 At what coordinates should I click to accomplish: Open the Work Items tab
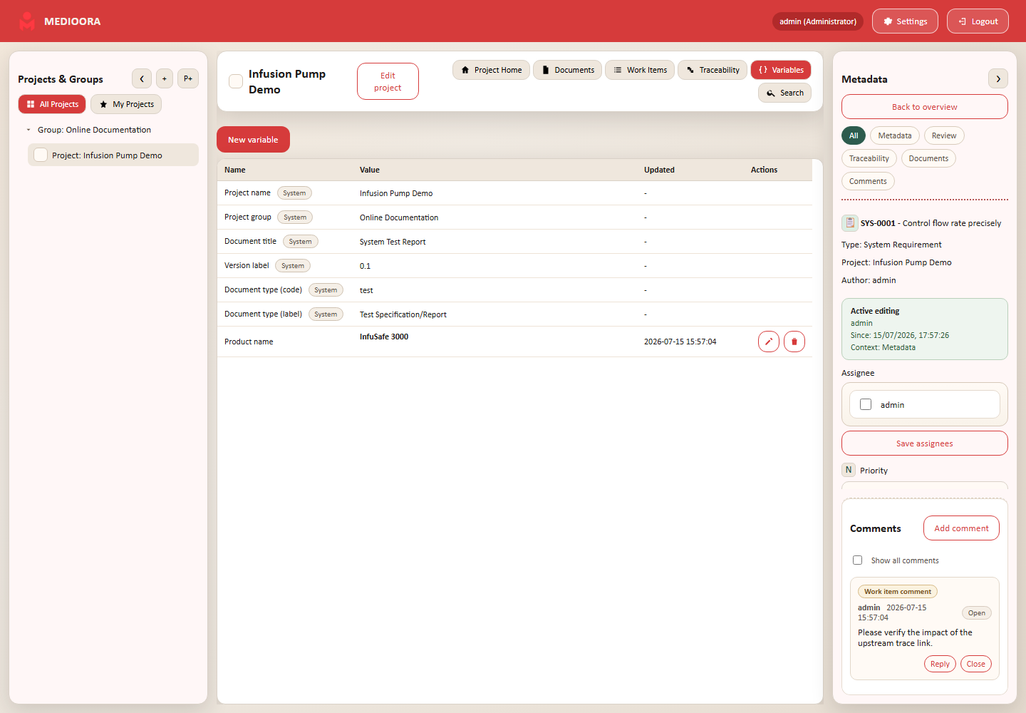(x=640, y=70)
